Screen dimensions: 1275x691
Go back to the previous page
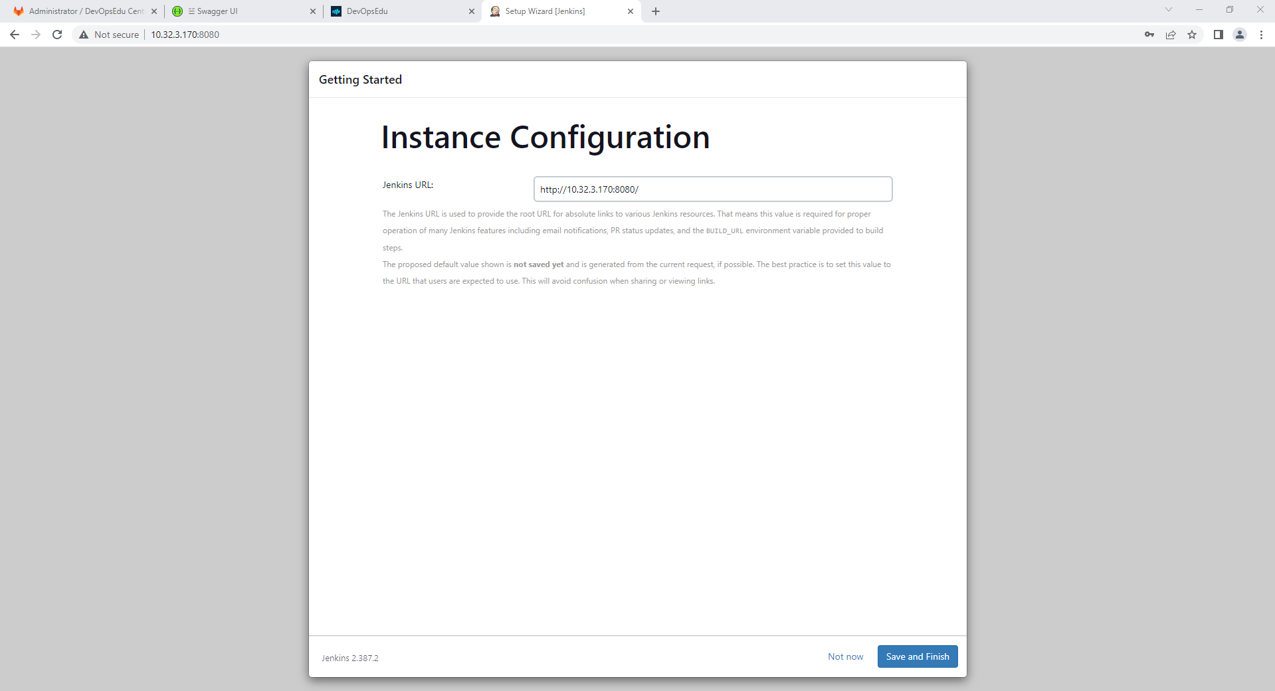15,35
